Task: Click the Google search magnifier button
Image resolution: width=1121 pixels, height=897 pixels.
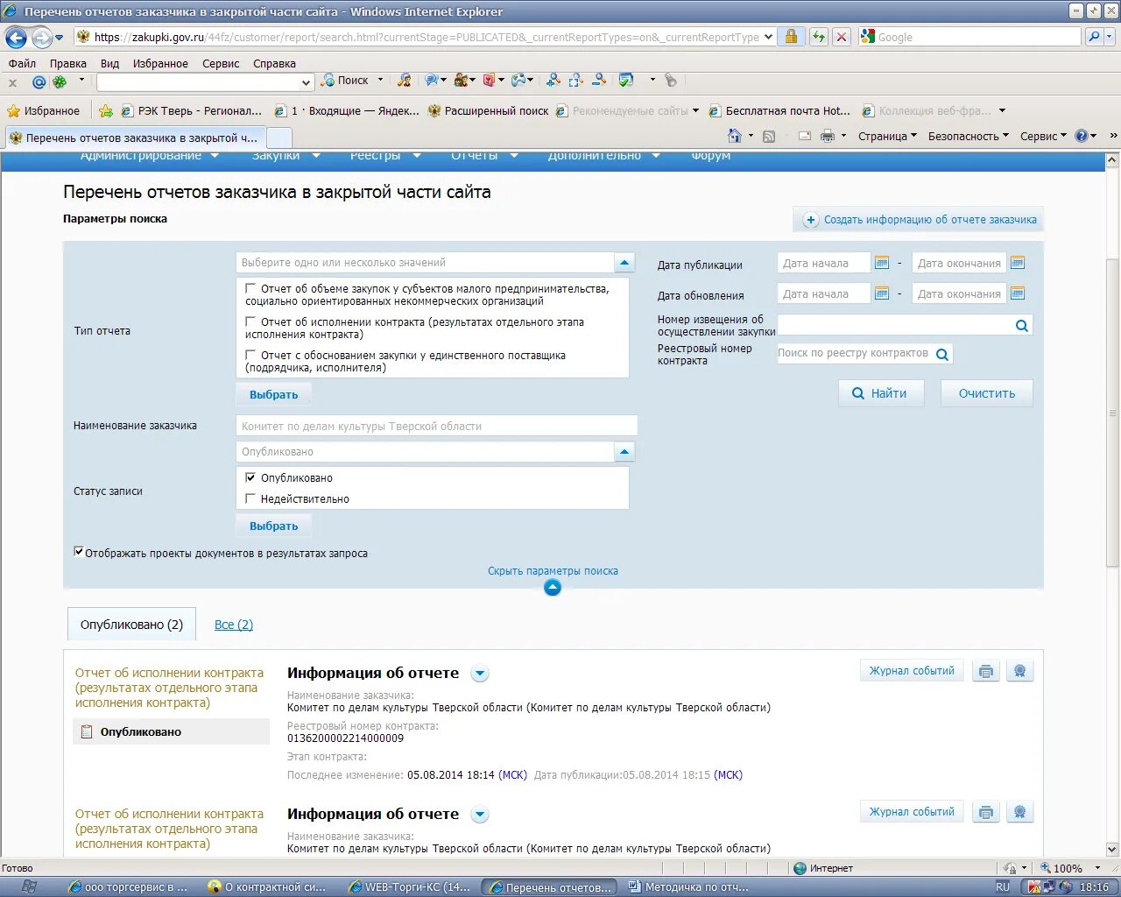Action: pos(1093,37)
